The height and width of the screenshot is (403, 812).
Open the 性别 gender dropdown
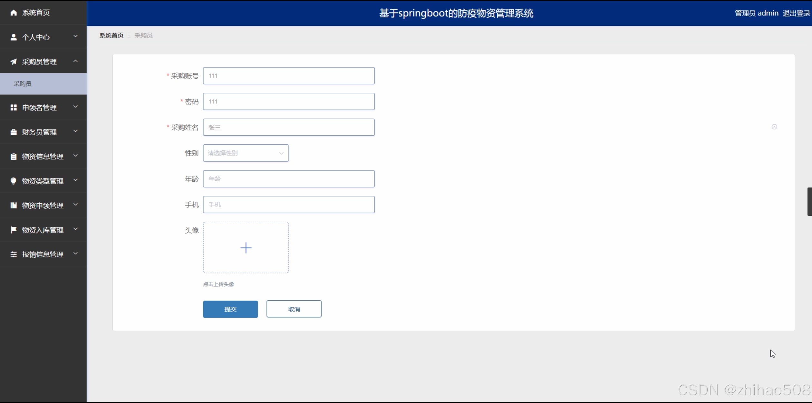click(246, 153)
